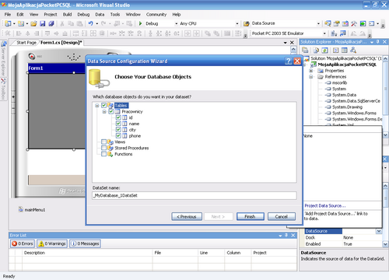Check the Stored Procedures checkbox
The width and height of the screenshot is (389, 280).
point(103,148)
